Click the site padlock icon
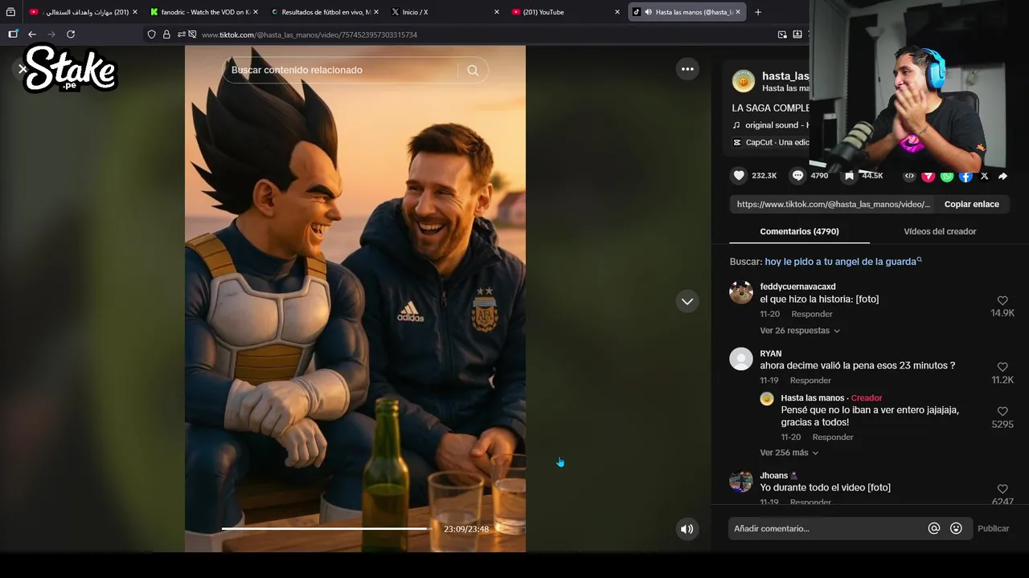Viewport: 1029px width, 578px height. pos(166,35)
